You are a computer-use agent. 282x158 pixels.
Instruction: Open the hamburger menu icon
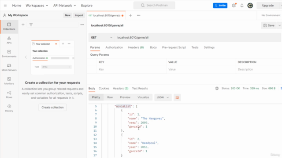[5, 6]
